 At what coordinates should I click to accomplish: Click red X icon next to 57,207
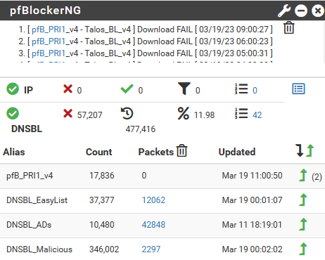68,114
